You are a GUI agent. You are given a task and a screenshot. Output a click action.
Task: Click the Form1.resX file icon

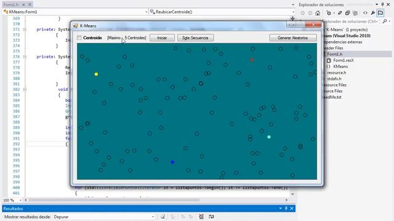[329, 60]
